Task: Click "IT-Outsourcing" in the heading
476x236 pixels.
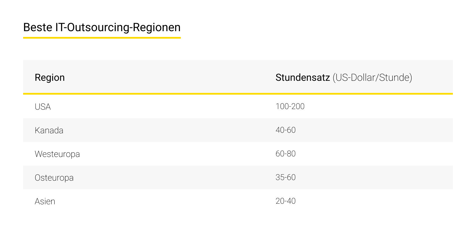Action: [92, 27]
